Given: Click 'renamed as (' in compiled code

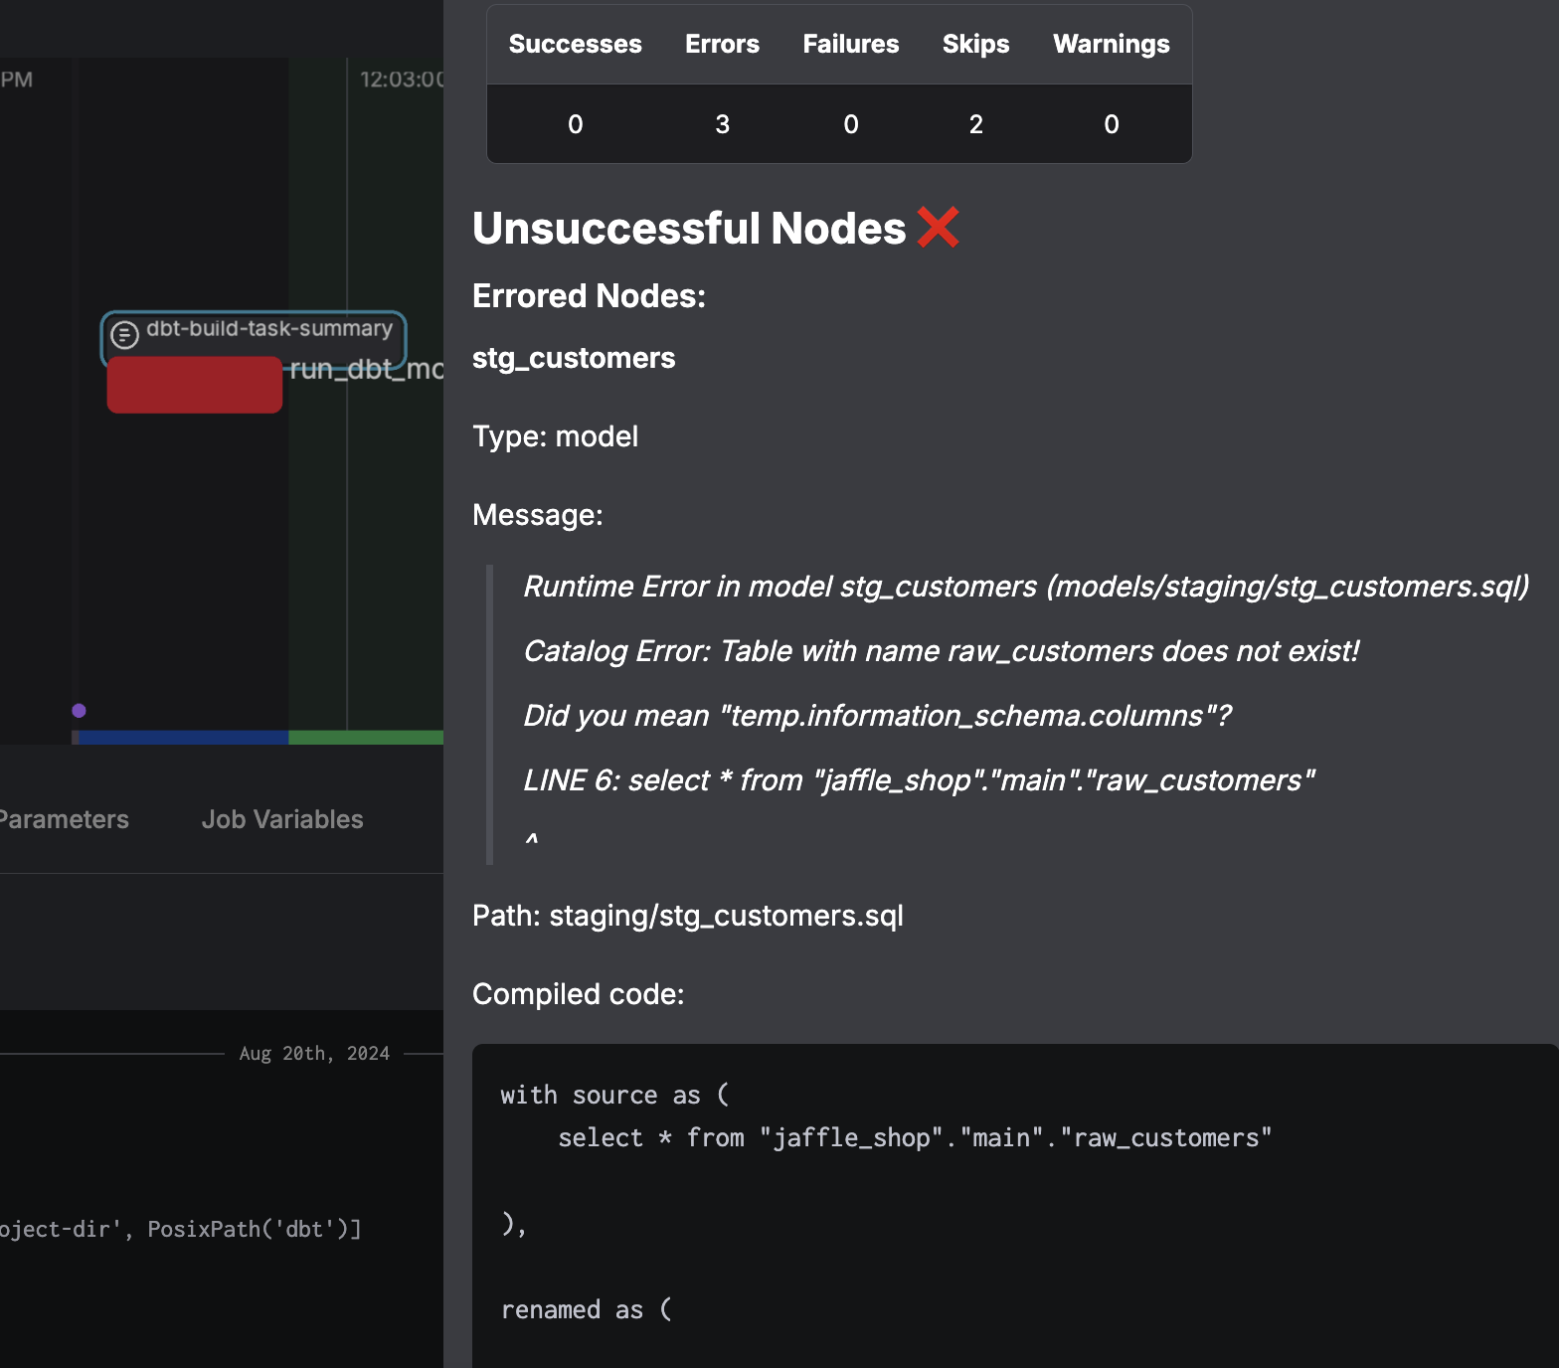Looking at the screenshot, I should click(587, 1309).
